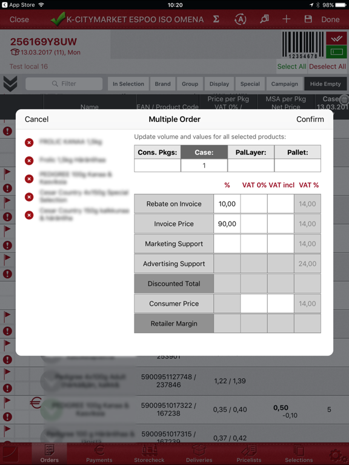The height and width of the screenshot is (465, 349).
Task: Open the search document icon
Action: pos(264,19)
